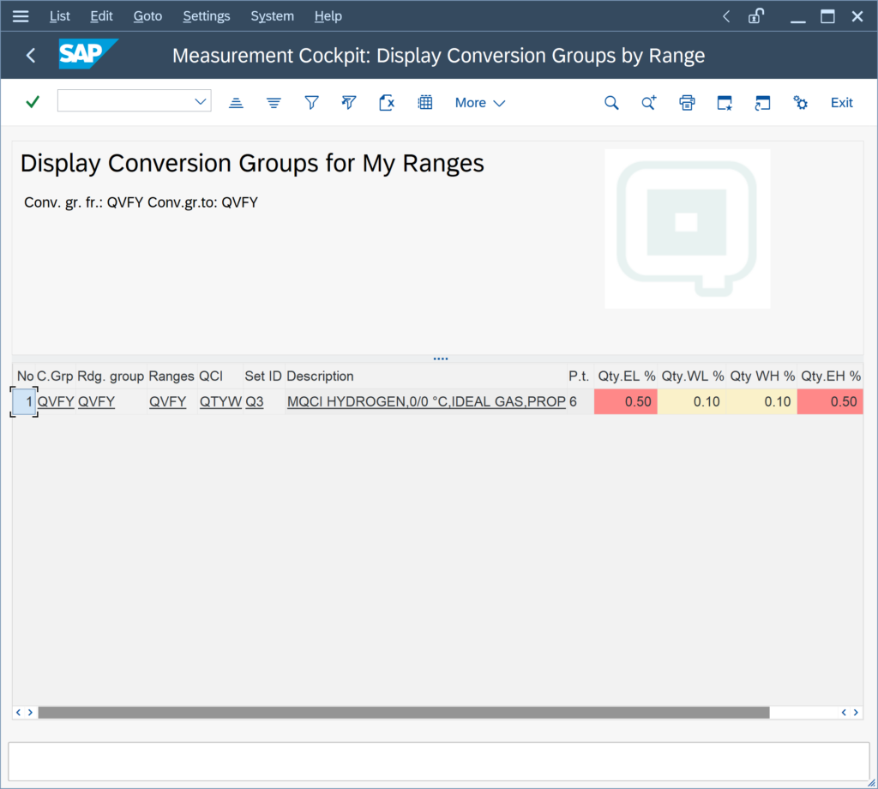Select the Rdg. group column header

[111, 376]
